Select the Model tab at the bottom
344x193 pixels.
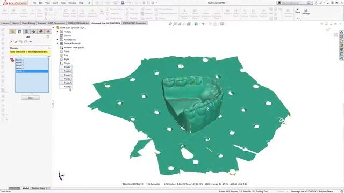26,188
